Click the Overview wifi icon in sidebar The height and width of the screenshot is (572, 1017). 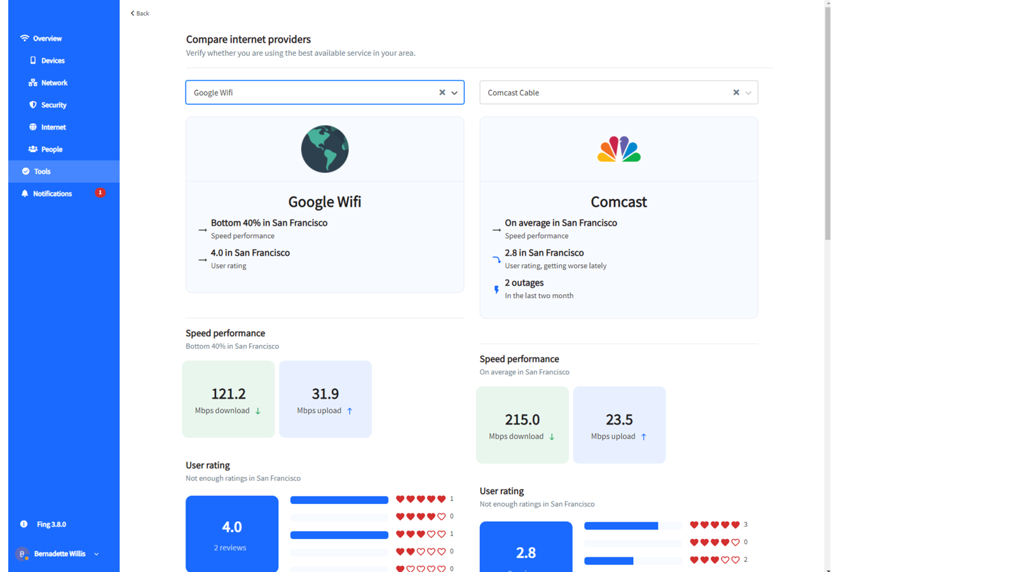coord(25,38)
